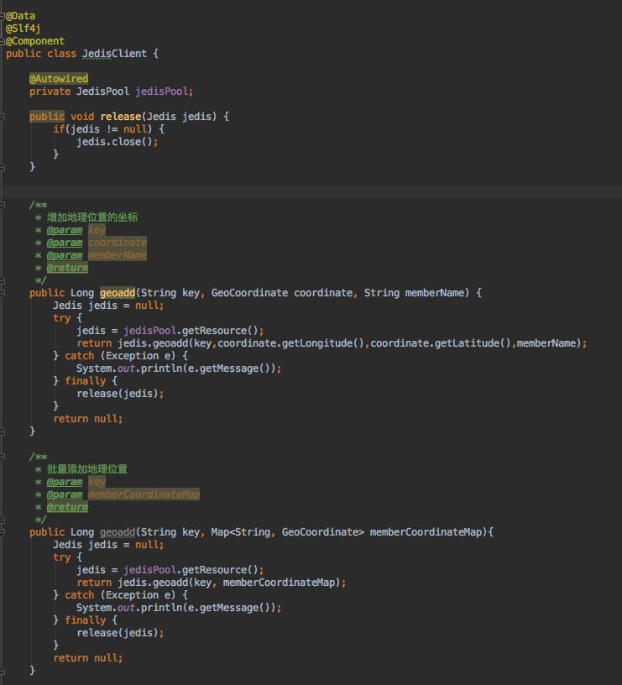The image size is (622, 685).
Task: Click the @Slf4j annotation
Action: 24,29
